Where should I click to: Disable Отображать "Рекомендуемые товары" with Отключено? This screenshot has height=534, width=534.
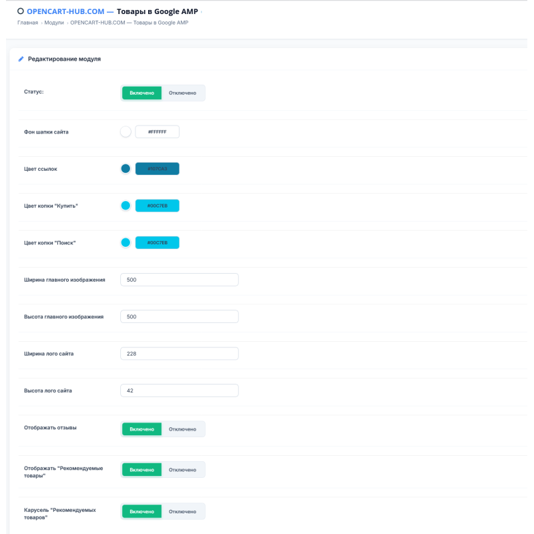coord(182,470)
